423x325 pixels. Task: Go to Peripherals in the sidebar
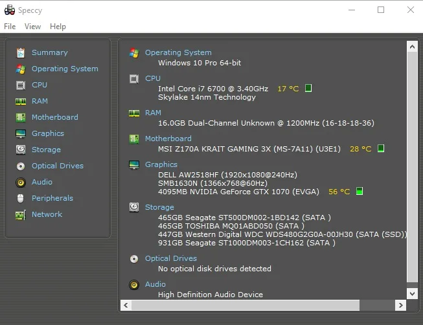pyautogui.click(x=52, y=198)
